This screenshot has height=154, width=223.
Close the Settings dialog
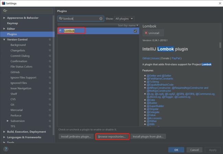click(220, 3)
